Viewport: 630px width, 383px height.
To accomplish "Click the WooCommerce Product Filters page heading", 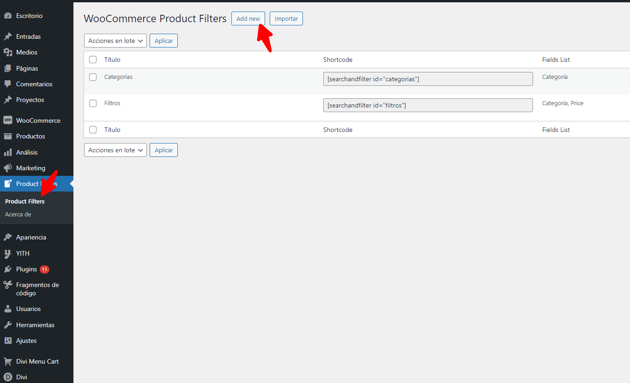I will click(155, 18).
